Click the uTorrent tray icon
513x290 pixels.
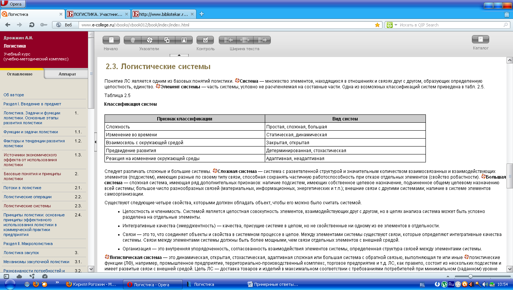pos(445,284)
